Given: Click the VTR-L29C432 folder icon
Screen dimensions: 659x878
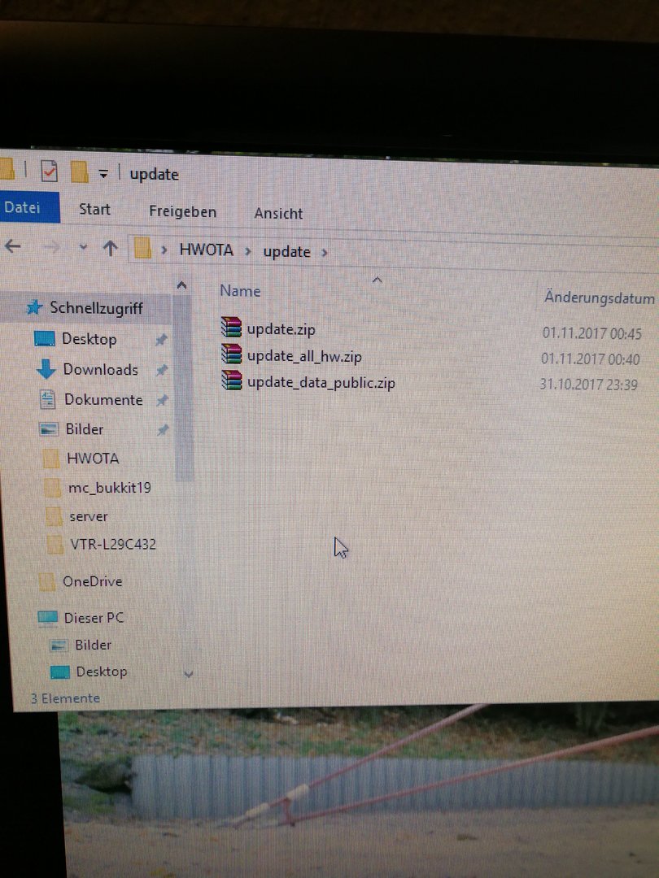Looking at the screenshot, I should (x=55, y=544).
